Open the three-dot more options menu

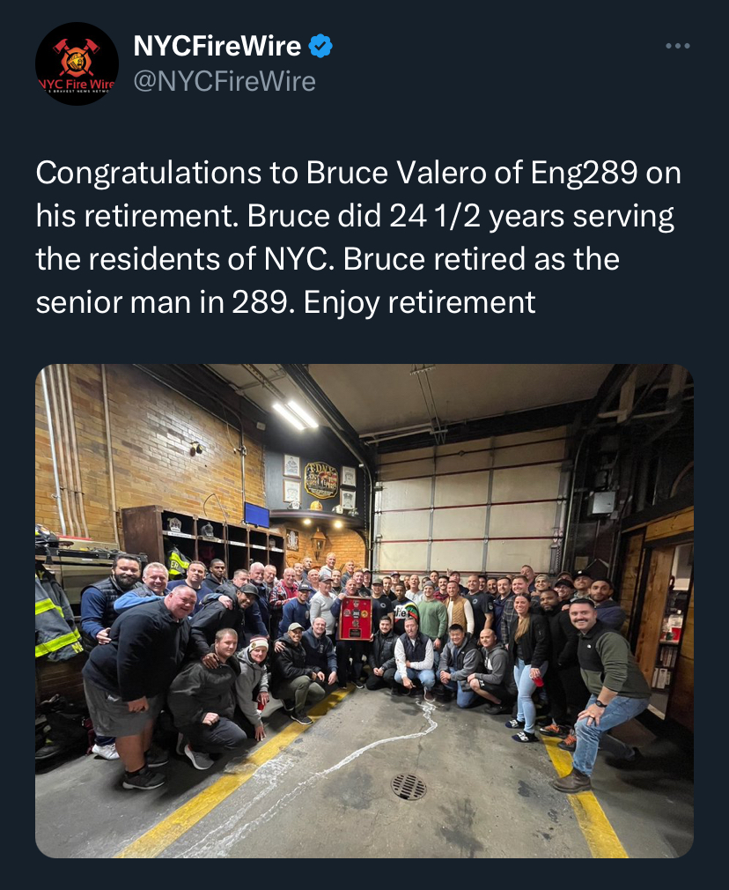tap(677, 46)
